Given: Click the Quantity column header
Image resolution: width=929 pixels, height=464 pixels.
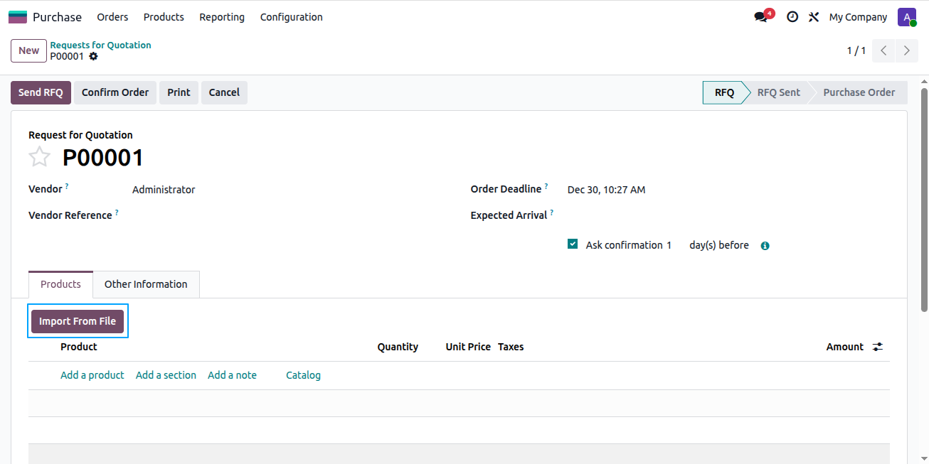Looking at the screenshot, I should coord(398,347).
